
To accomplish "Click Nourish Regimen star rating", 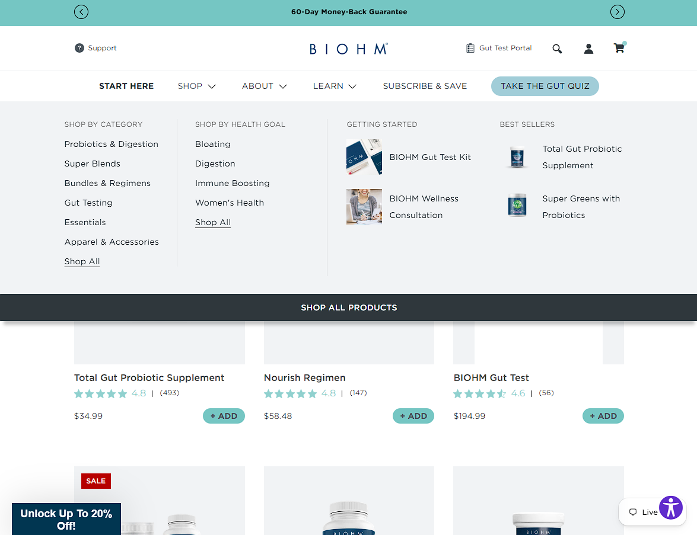I will (x=290, y=393).
